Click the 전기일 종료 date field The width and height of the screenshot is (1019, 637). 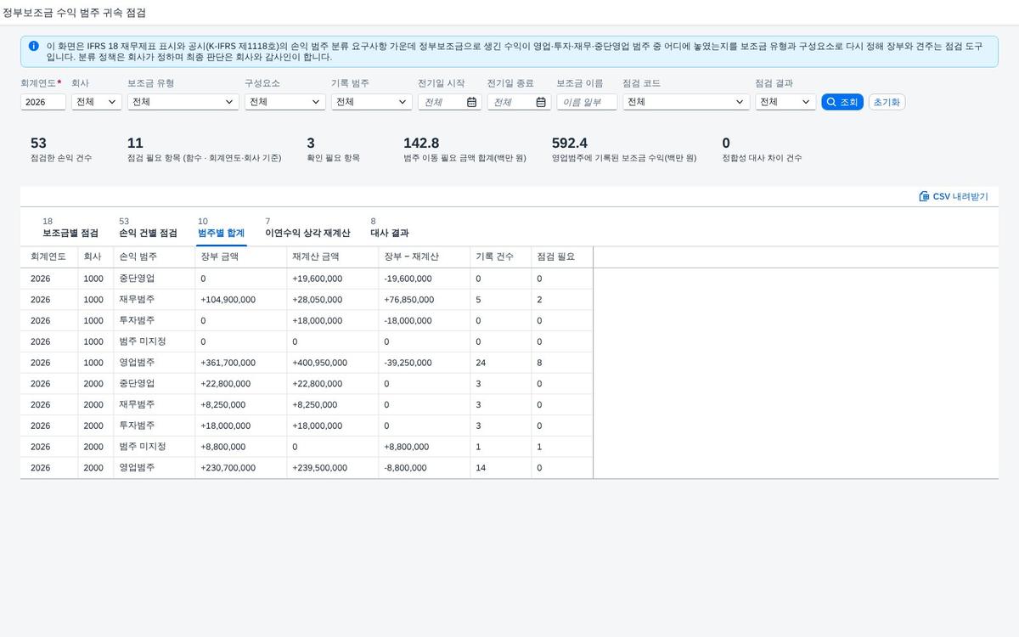[519, 102]
